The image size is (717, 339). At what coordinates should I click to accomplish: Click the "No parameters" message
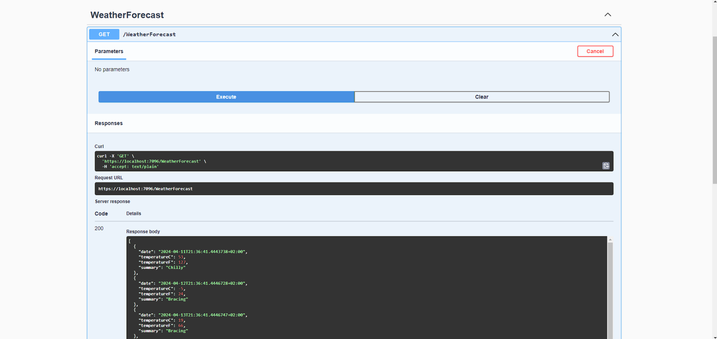112,69
